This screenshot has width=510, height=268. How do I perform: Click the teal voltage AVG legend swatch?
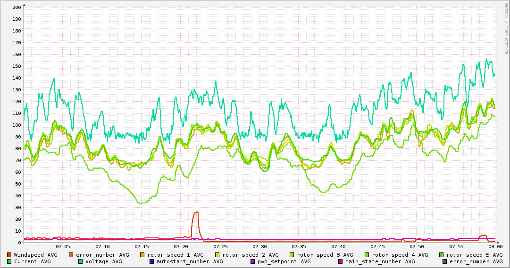(81, 261)
